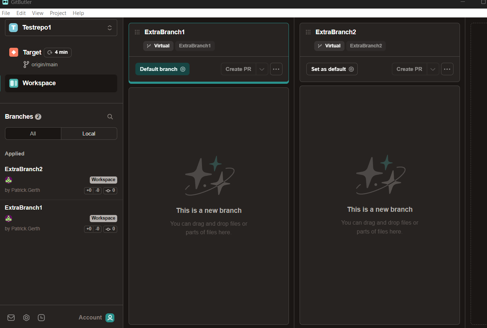Switch branch filter to Local
This screenshot has width=487, height=328.
(x=89, y=134)
